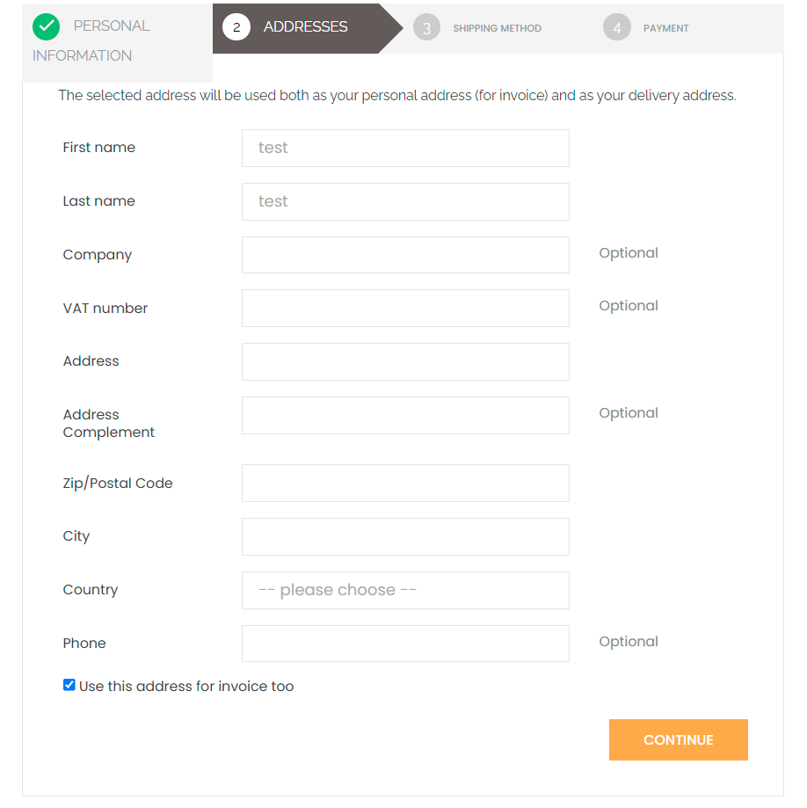
Task: Open the Country dropdown
Action: 405,590
